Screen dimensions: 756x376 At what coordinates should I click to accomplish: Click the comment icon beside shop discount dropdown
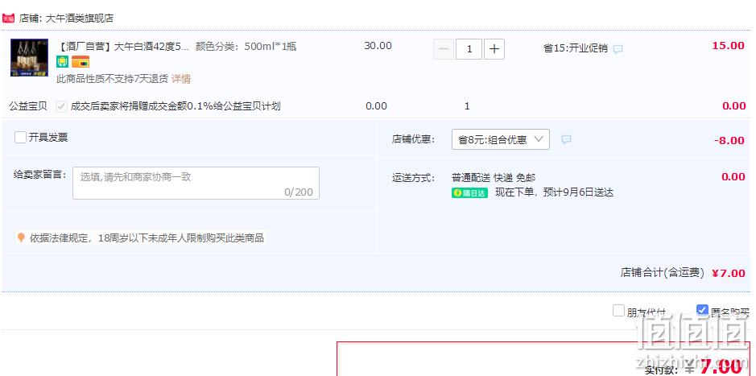pyautogui.click(x=567, y=139)
